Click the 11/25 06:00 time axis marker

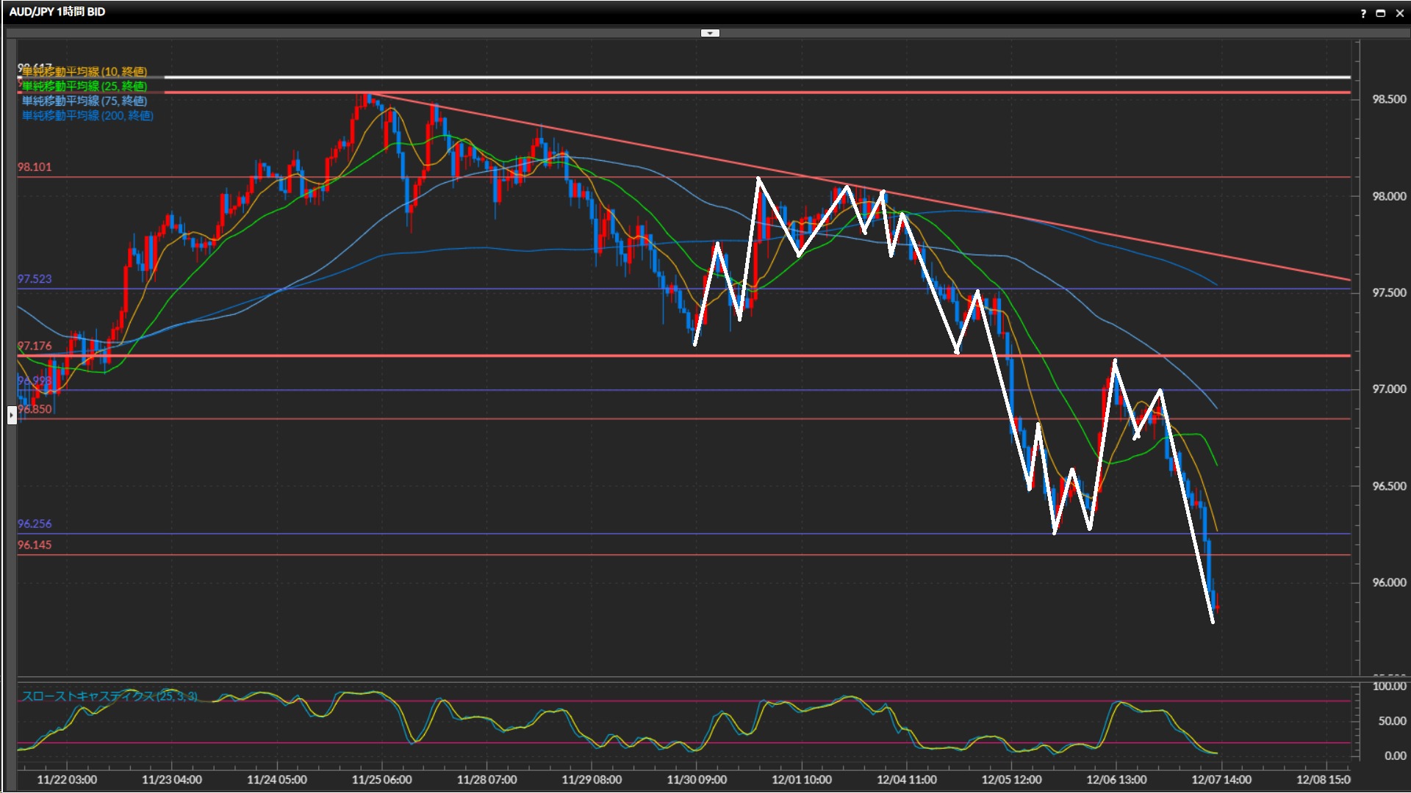(381, 780)
